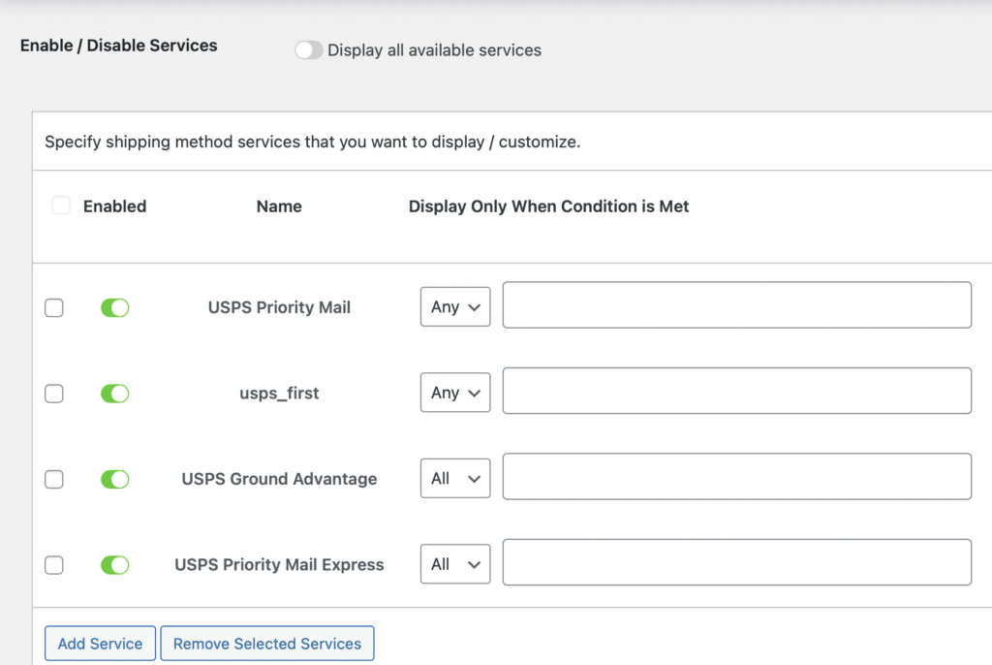
Task: Open the Any dropdown for USPS Priority Mail
Action: tap(455, 307)
